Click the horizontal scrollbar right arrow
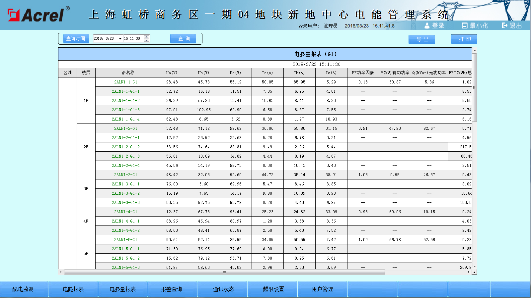531x298 pixels. tap(469, 272)
